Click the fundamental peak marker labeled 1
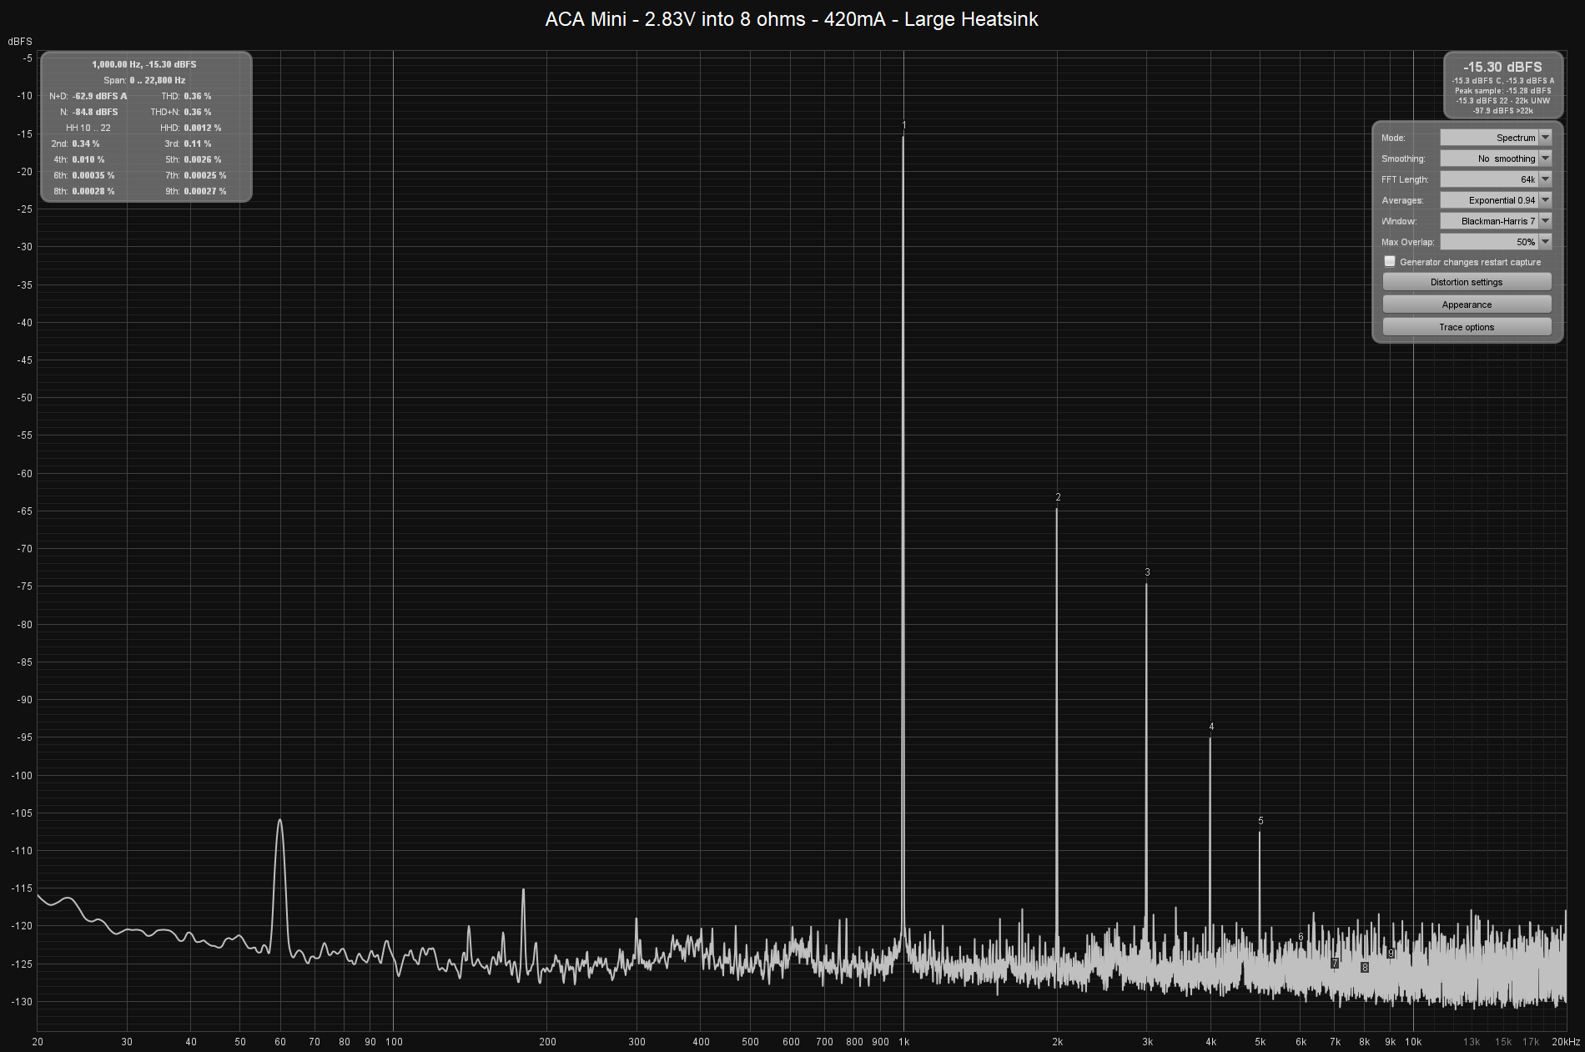1585x1052 pixels. click(x=903, y=125)
